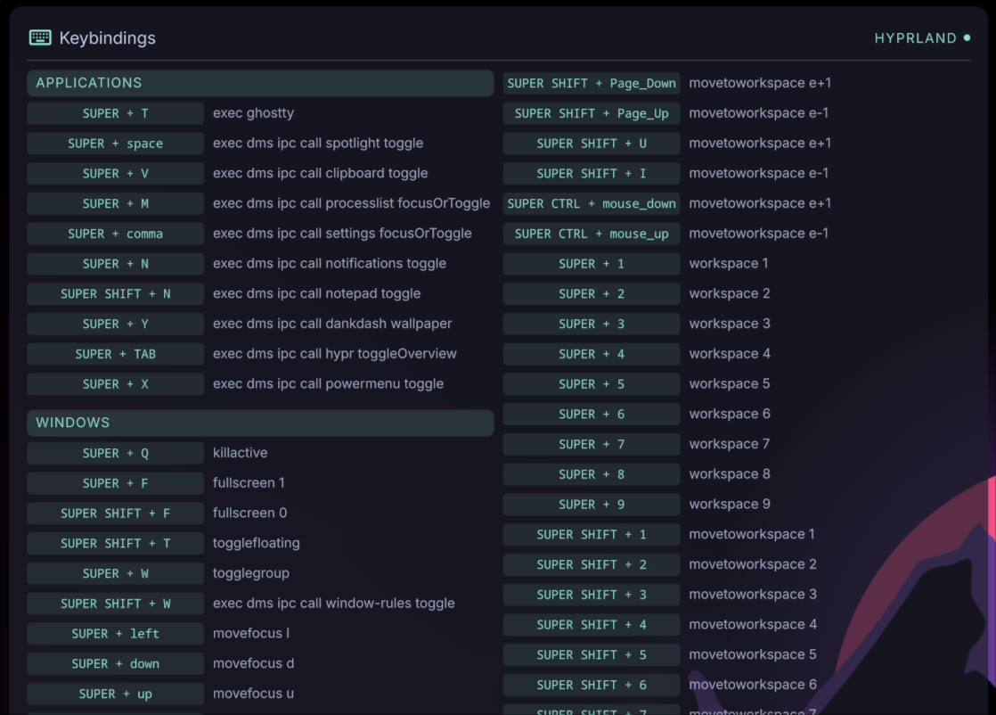Screen dimensions: 996x715
Task: Click the SUPER SHIFT + N key chip
Action: tap(116, 293)
